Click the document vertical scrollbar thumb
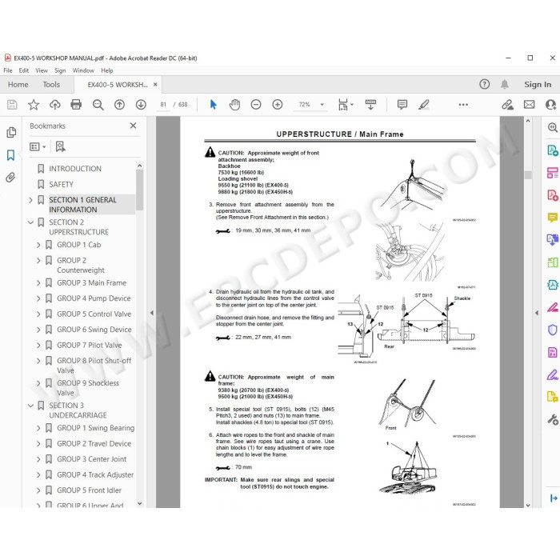Image resolution: width=560 pixels, height=560 pixels. pos(528,175)
